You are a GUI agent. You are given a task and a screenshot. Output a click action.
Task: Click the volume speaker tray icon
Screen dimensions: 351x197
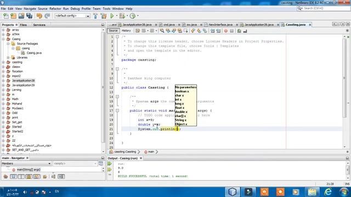click(25, 192)
